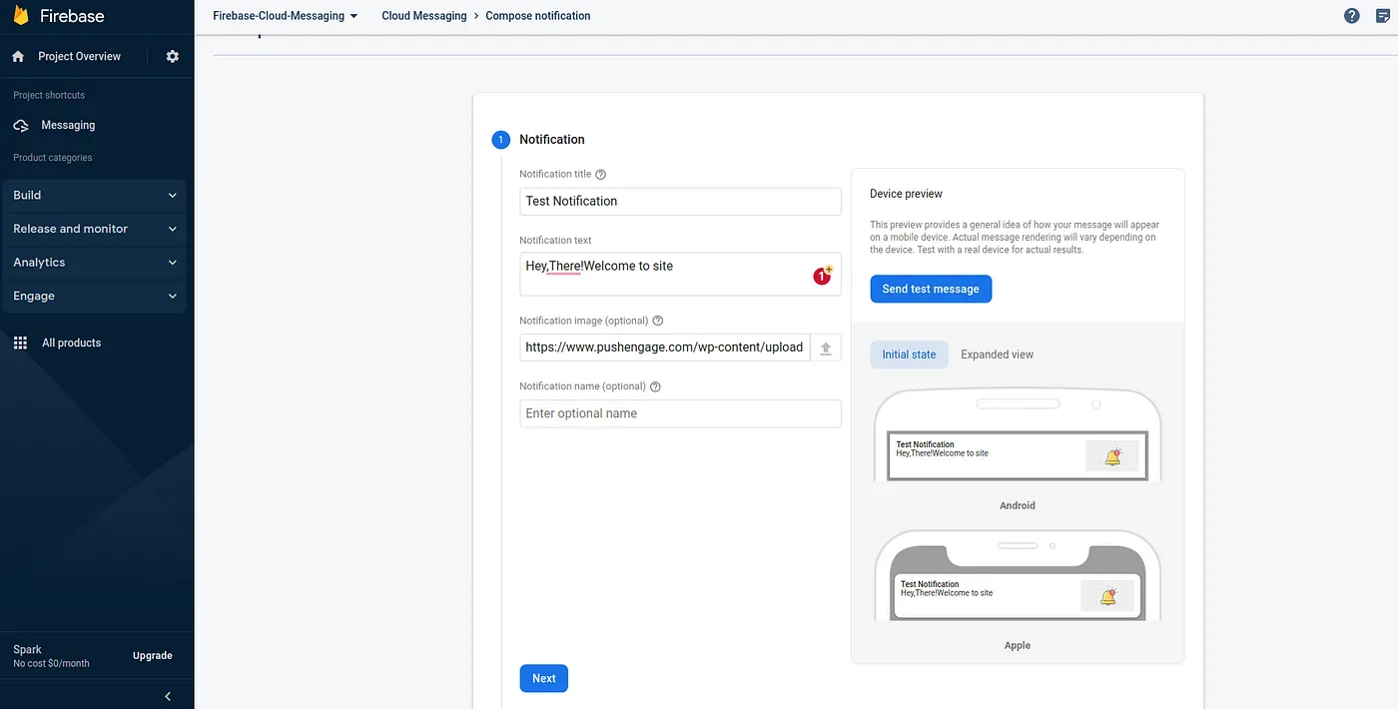Click Firebase wordmark text

coord(72,16)
